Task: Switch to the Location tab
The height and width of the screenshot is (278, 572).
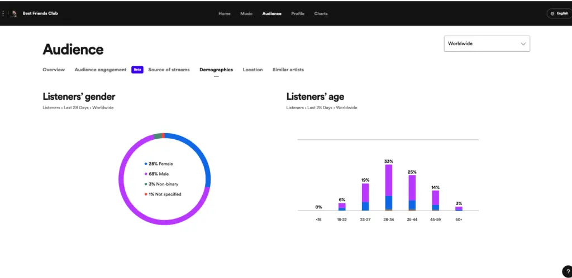Action: coord(252,70)
